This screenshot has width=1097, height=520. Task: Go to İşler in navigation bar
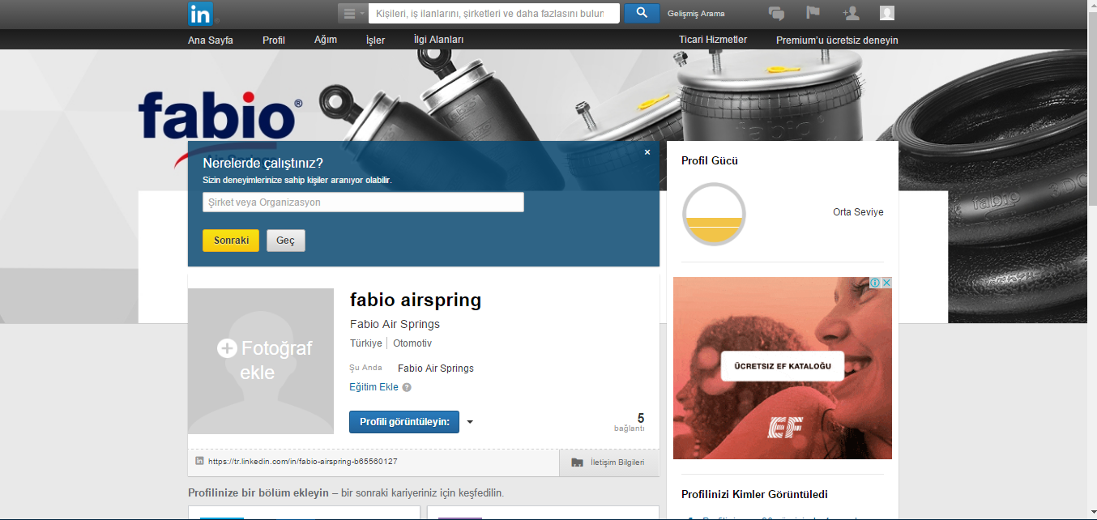tap(375, 40)
